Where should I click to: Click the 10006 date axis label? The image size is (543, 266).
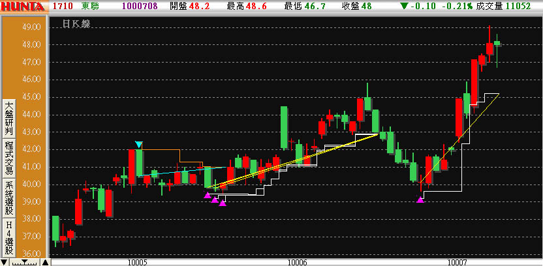297,262
